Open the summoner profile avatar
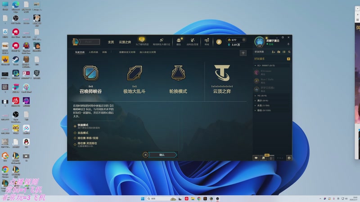Viewport: 360px width, 202px height. (x=260, y=42)
